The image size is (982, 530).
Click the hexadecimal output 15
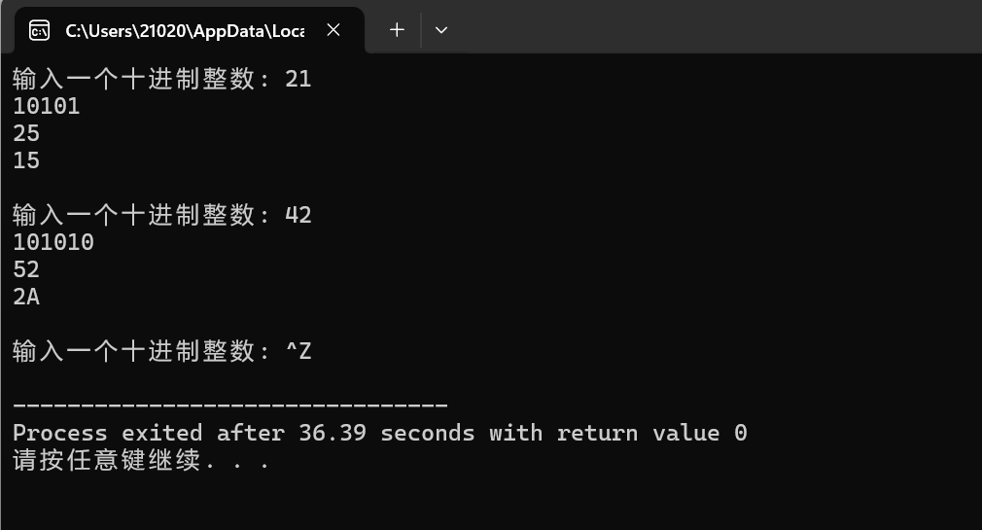26,160
